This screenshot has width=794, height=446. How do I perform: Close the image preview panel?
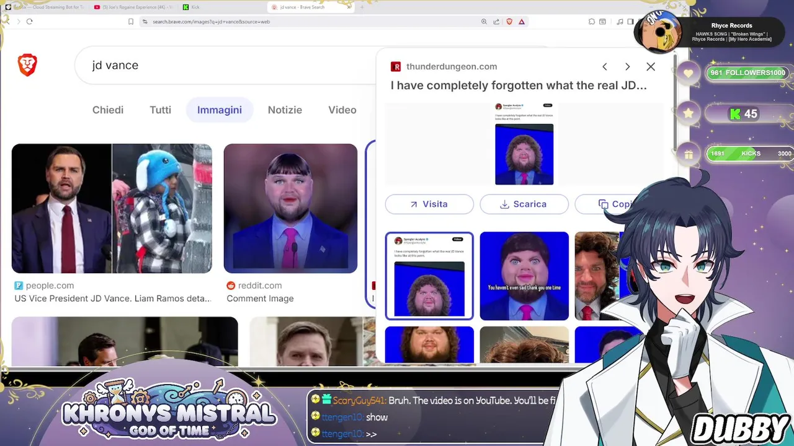[651, 66]
